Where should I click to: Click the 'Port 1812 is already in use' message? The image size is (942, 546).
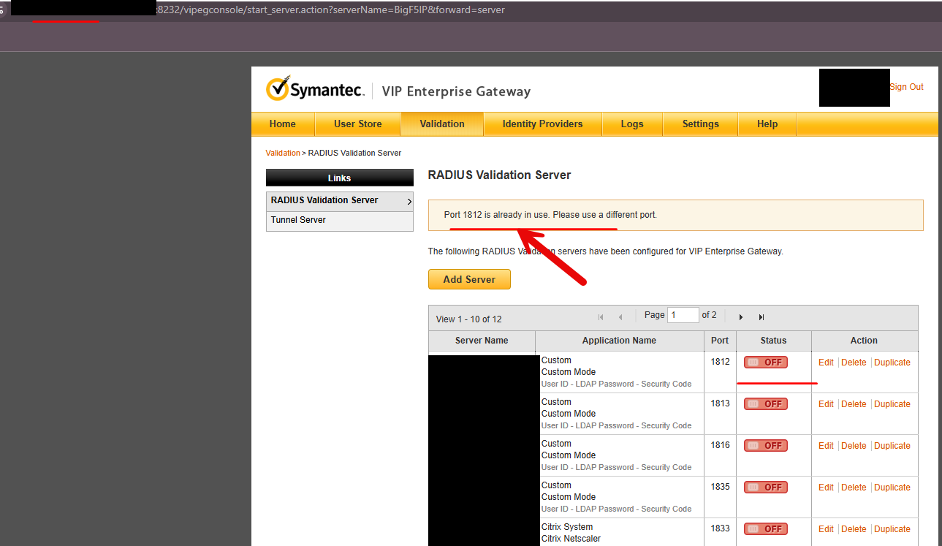click(550, 215)
